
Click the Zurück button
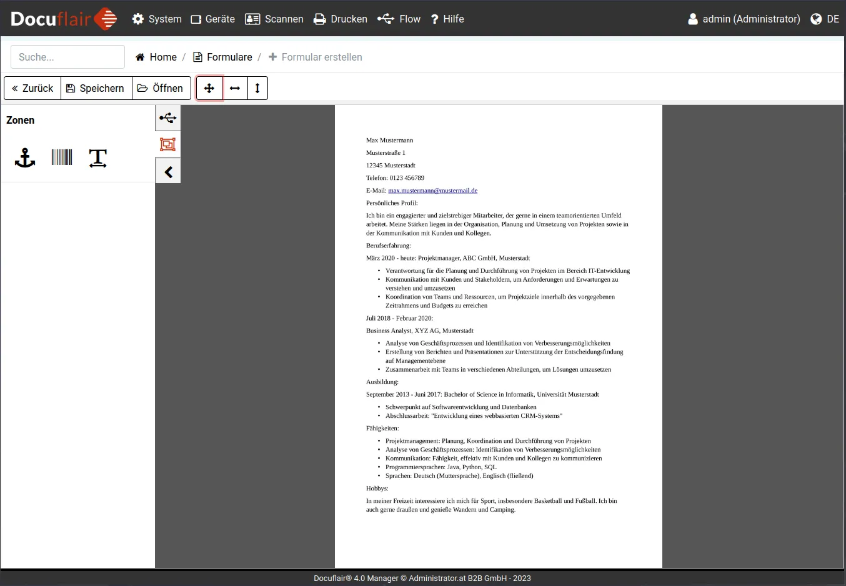tap(32, 88)
